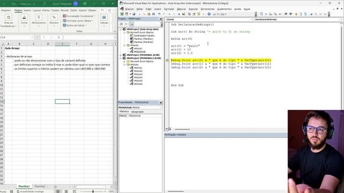Select Planilha1 (Planilha1) in project tree

144,39
